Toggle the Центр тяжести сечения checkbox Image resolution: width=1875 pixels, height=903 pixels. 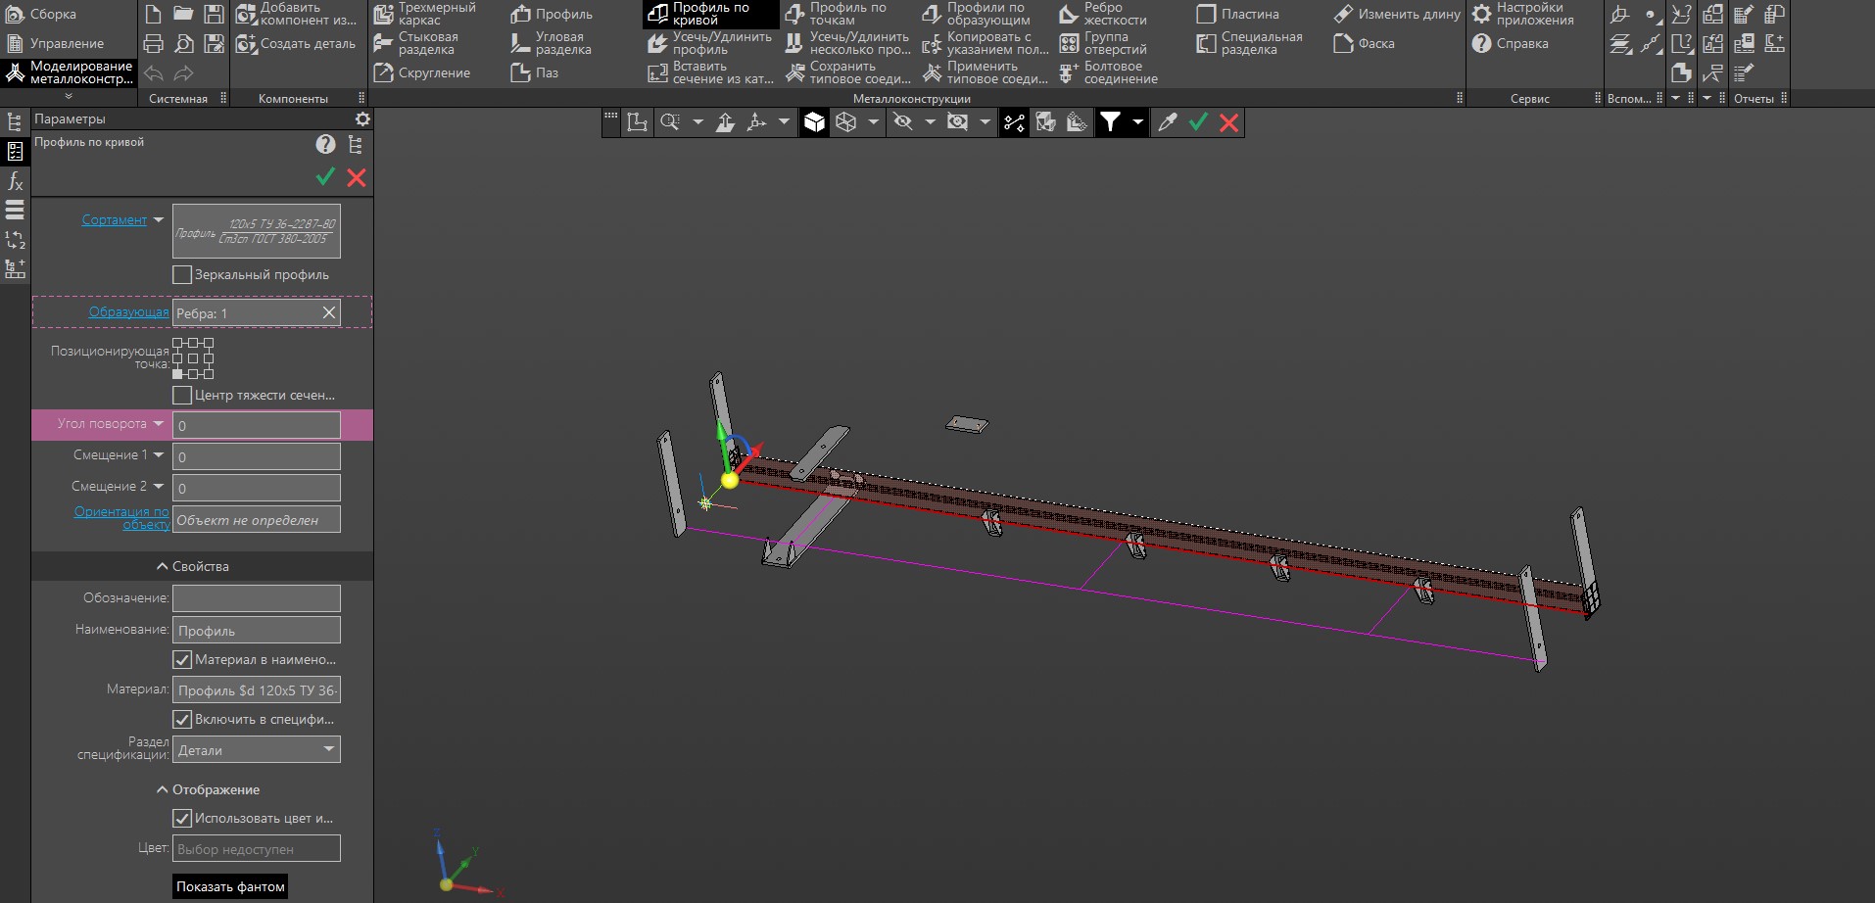[x=182, y=395]
